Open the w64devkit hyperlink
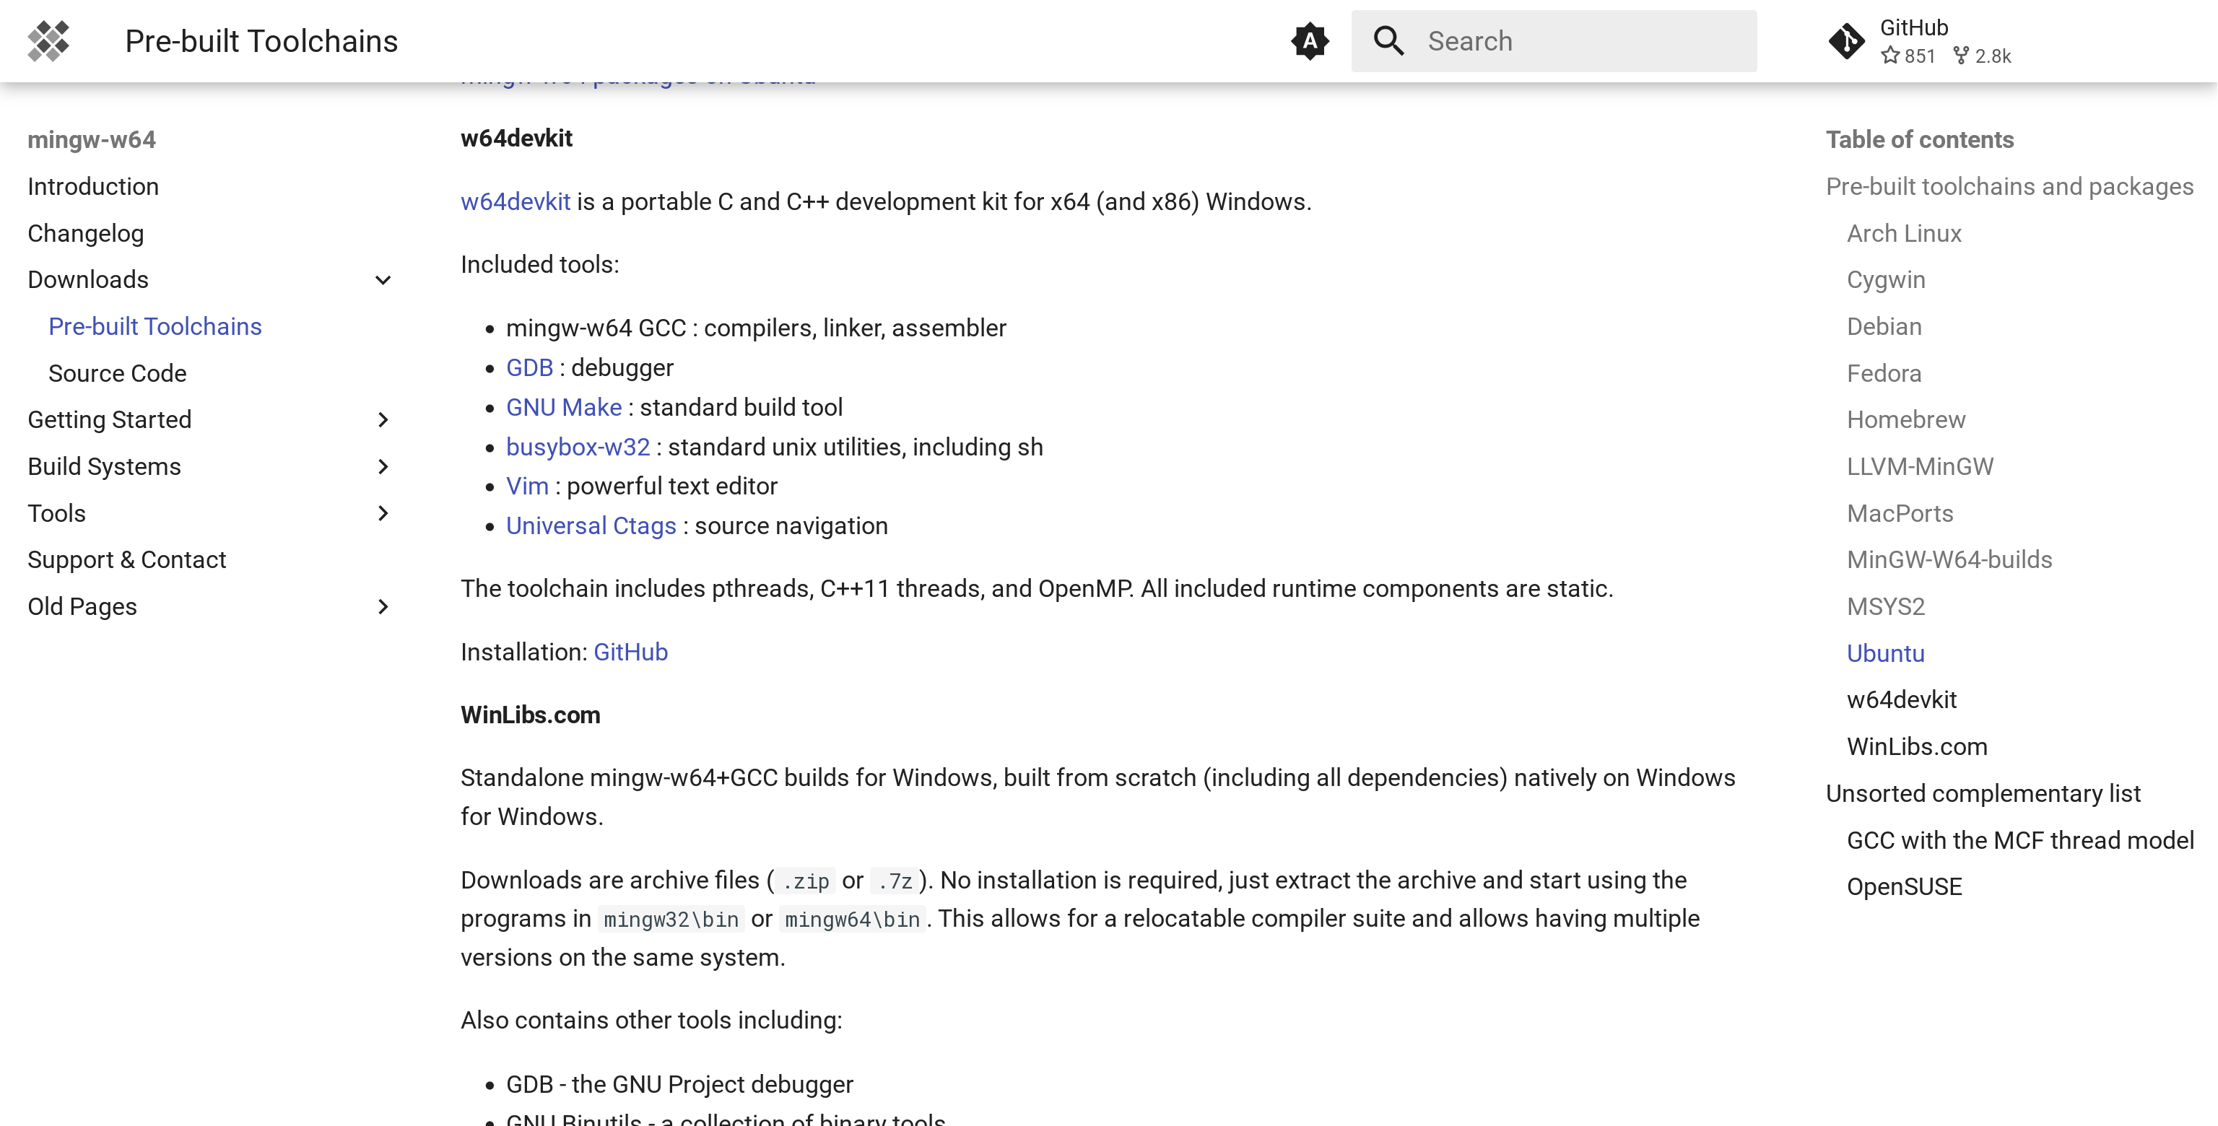This screenshot has width=2218, height=1126. pos(515,201)
